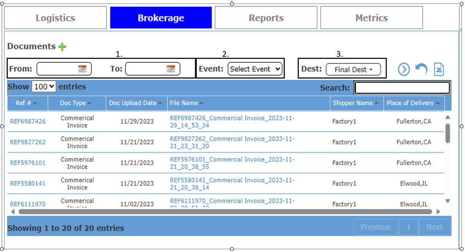Open reference REF6111970 link
Image resolution: width=465 pixels, height=252 pixels.
point(28,204)
